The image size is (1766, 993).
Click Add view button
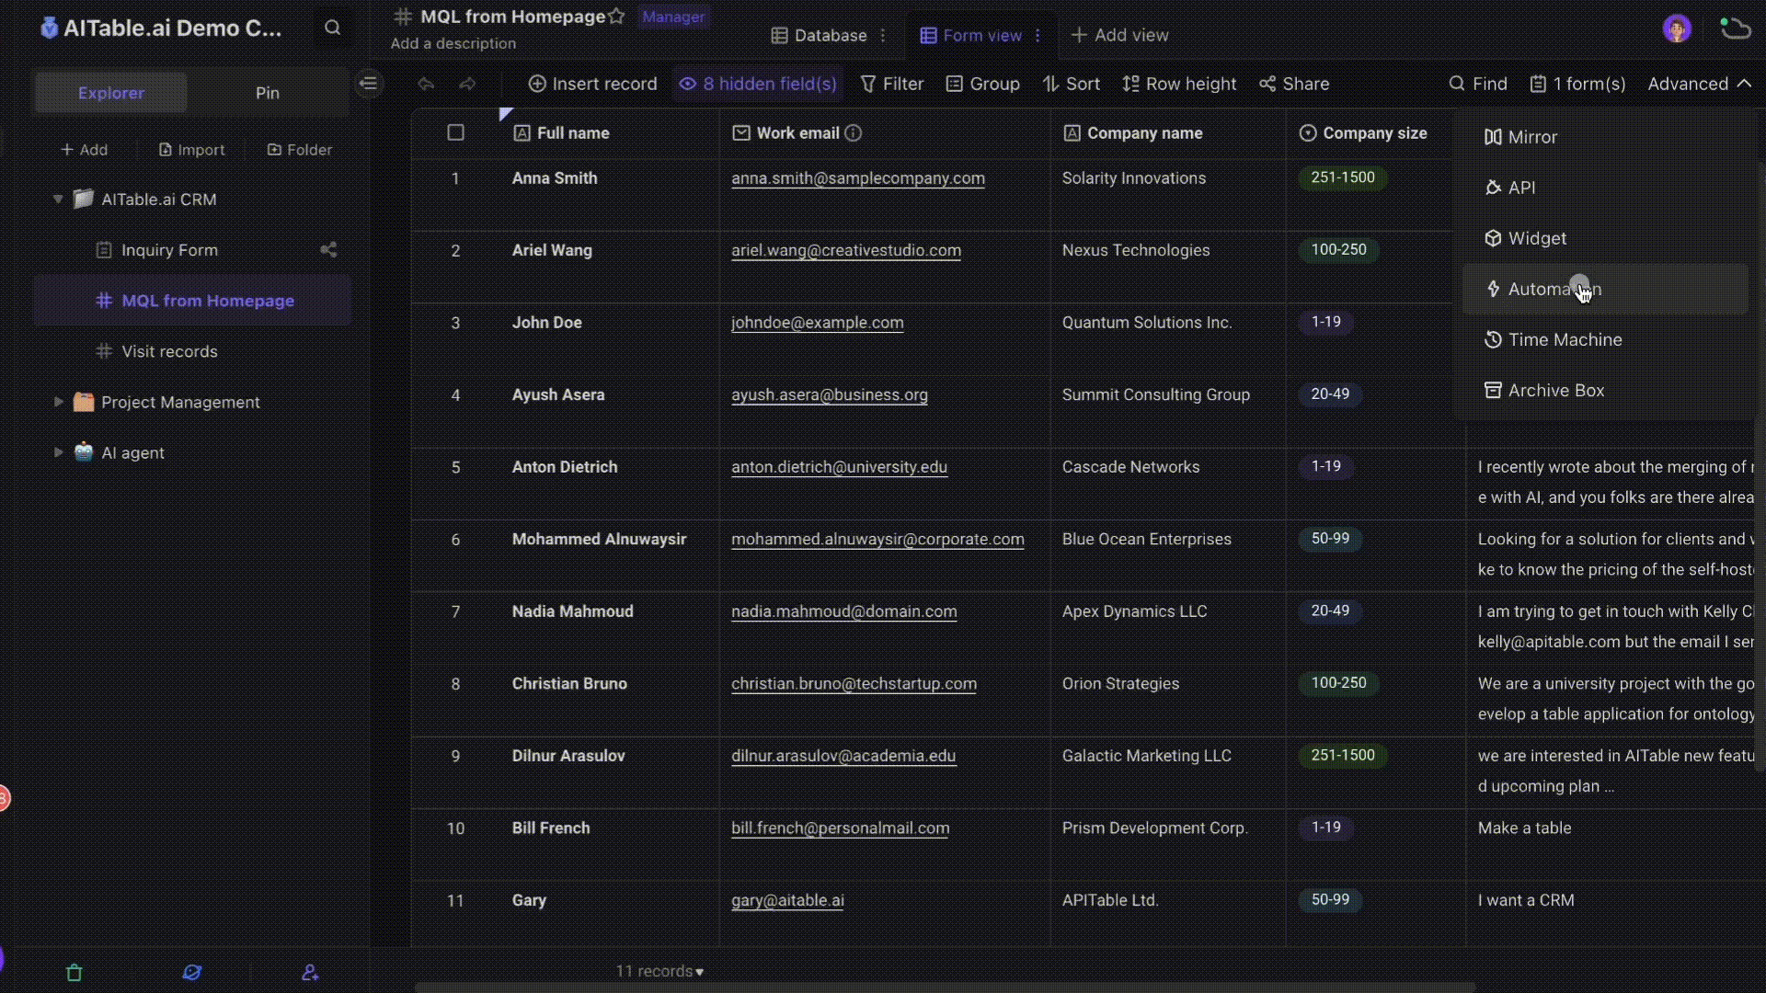pos(1119,35)
